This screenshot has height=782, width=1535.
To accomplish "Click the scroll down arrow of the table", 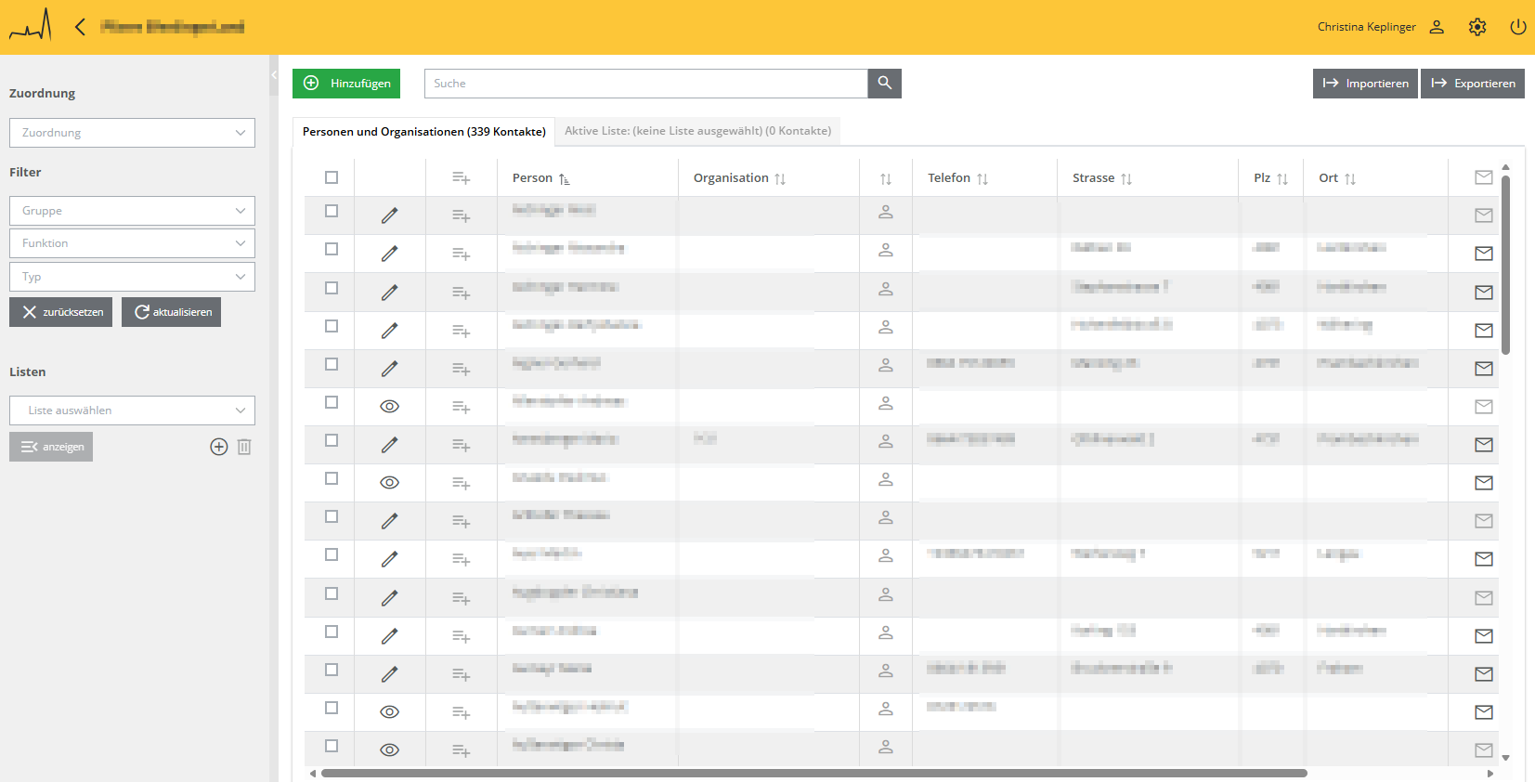I will point(1505,758).
